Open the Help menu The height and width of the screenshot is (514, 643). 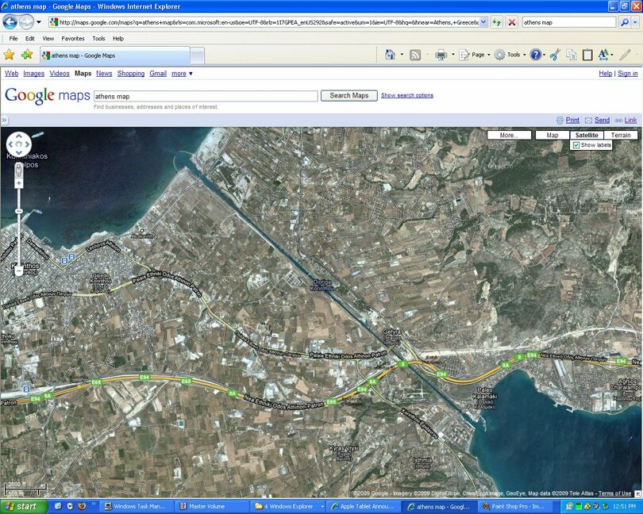coord(118,39)
